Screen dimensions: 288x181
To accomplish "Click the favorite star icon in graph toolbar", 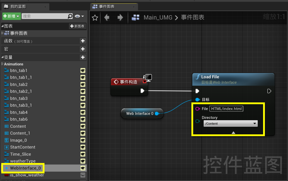I will click(95, 17).
